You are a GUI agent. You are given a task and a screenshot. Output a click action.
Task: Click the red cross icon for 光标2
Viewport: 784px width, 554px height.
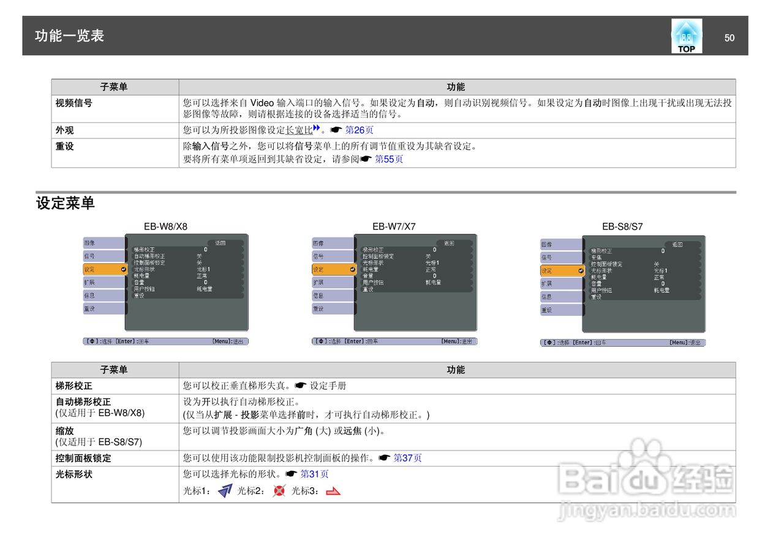pos(279,490)
